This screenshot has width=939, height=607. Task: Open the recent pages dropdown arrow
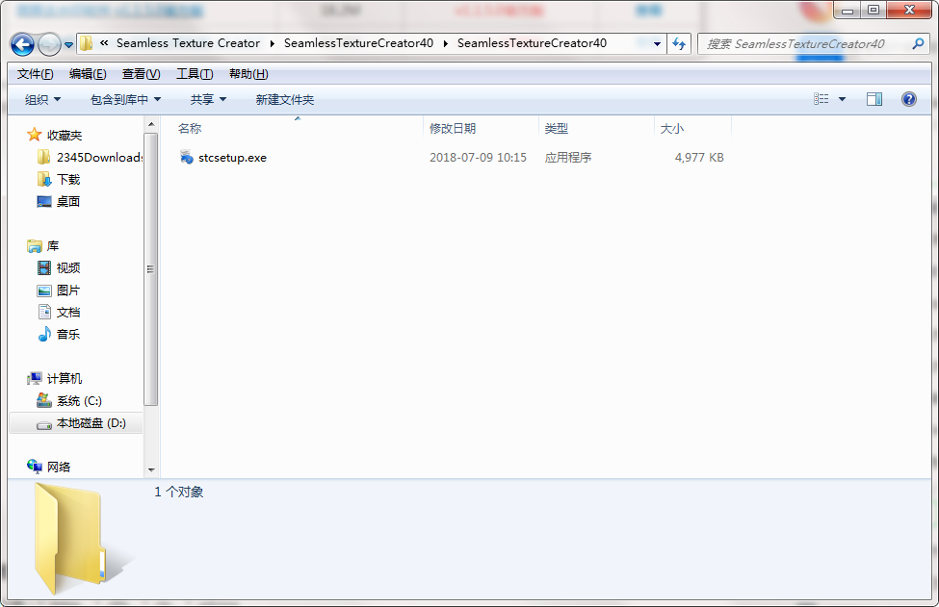pos(69,45)
